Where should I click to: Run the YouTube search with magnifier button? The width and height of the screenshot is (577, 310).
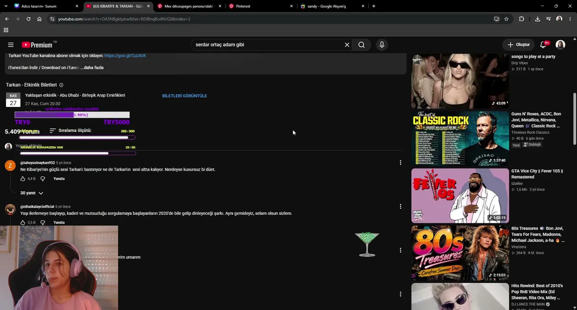pyautogui.click(x=361, y=45)
